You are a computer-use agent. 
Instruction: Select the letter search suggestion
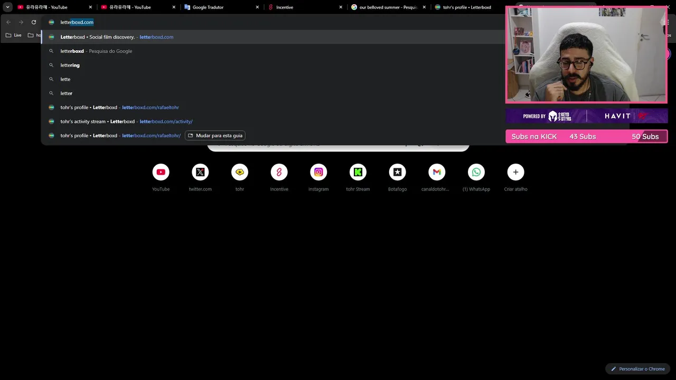273,93
